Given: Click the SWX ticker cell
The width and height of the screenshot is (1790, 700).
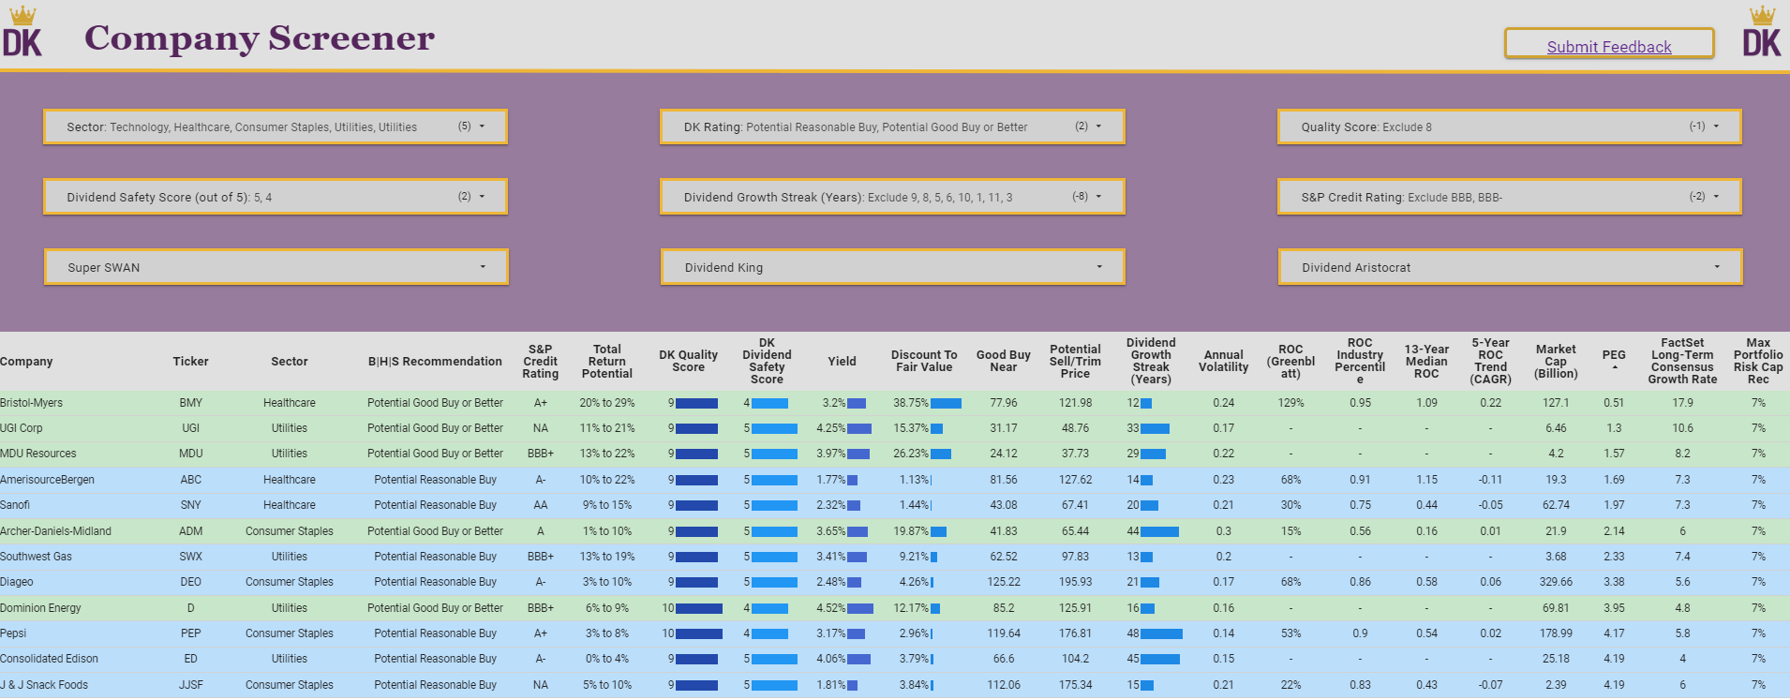Looking at the screenshot, I should click(190, 557).
